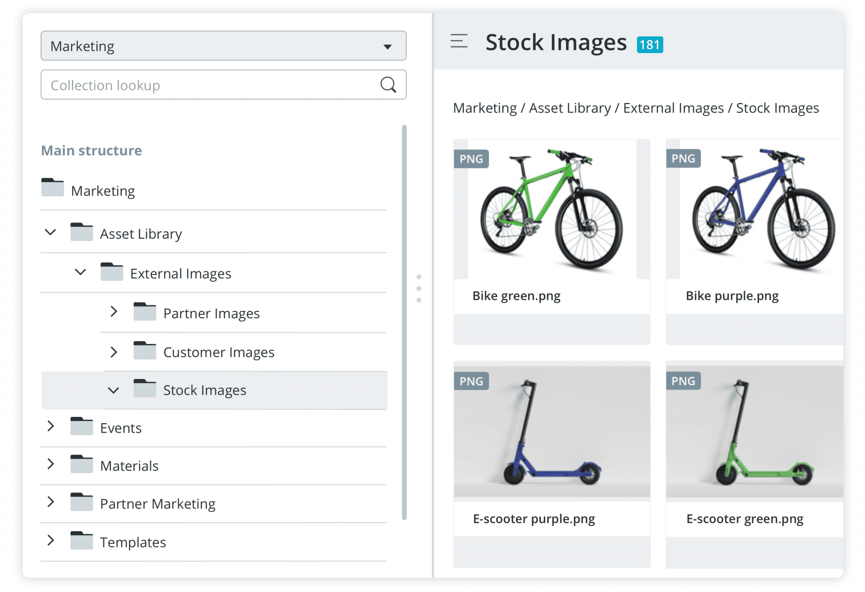
Task: Click the three-dot panel resize handle
Action: (x=419, y=288)
